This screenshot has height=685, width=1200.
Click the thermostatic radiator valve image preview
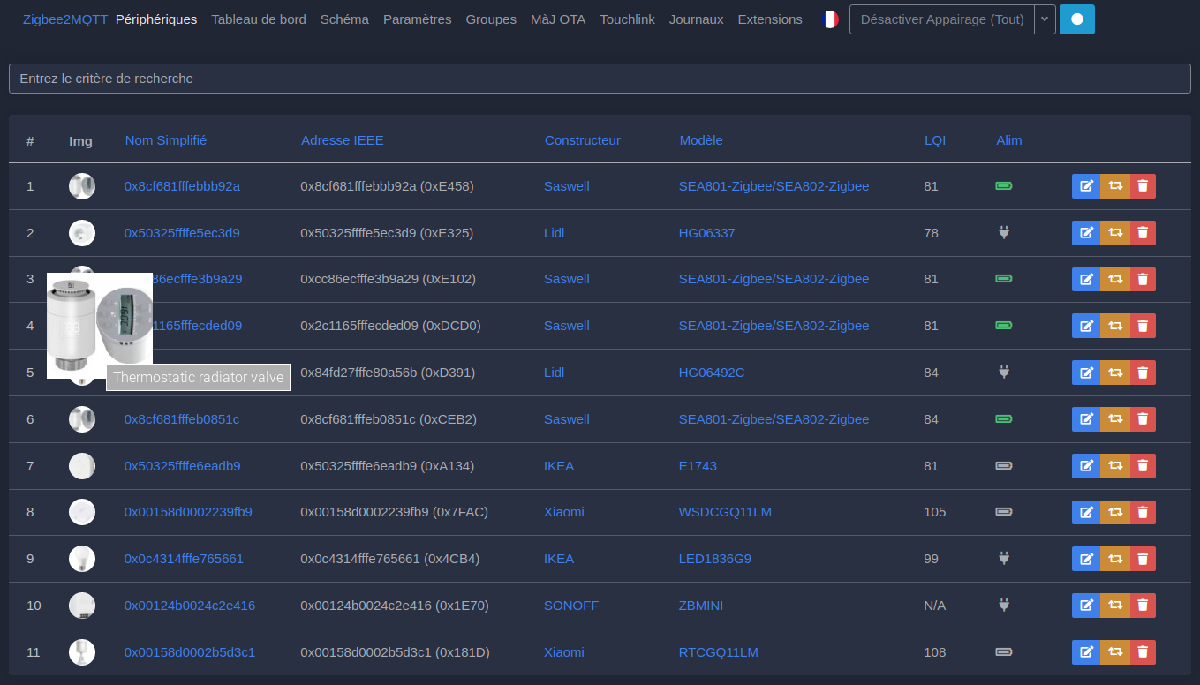tap(100, 326)
